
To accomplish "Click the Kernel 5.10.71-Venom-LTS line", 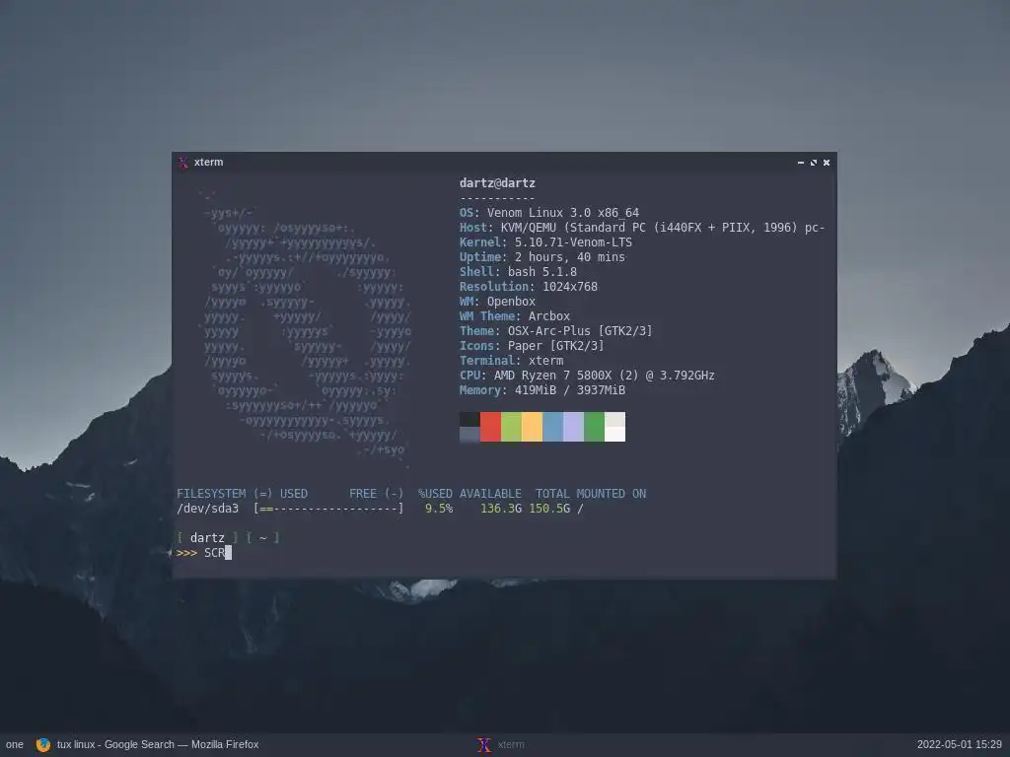I will (545, 242).
